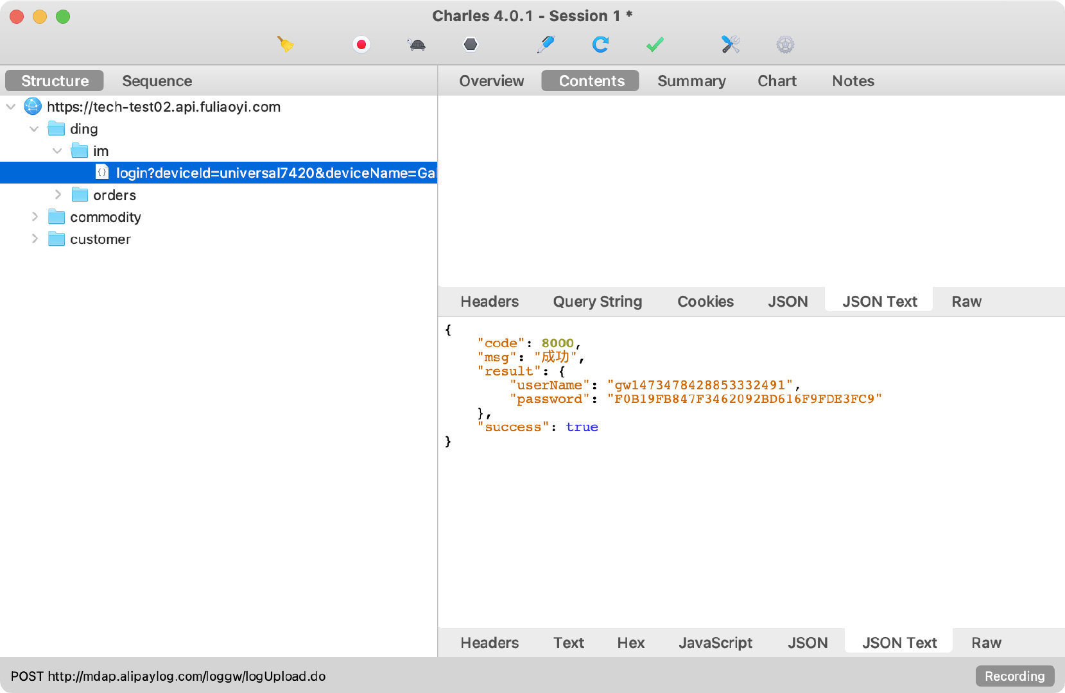Screen dimensions: 1065x693
Task: Open Settings with the gear icon
Action: pyautogui.click(x=785, y=44)
